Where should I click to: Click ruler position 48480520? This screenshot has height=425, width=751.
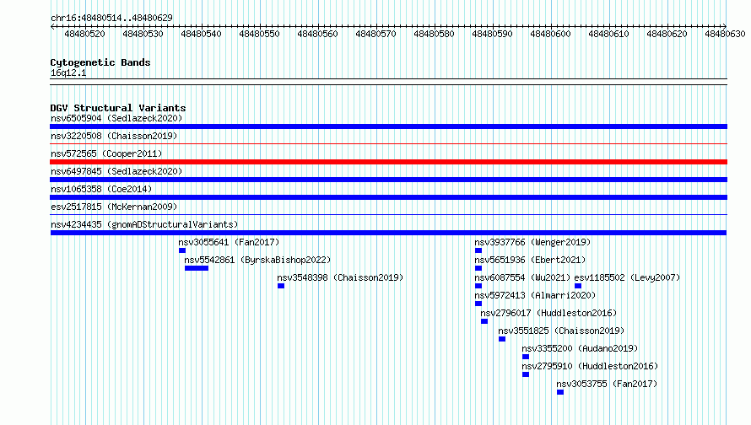coord(84,34)
